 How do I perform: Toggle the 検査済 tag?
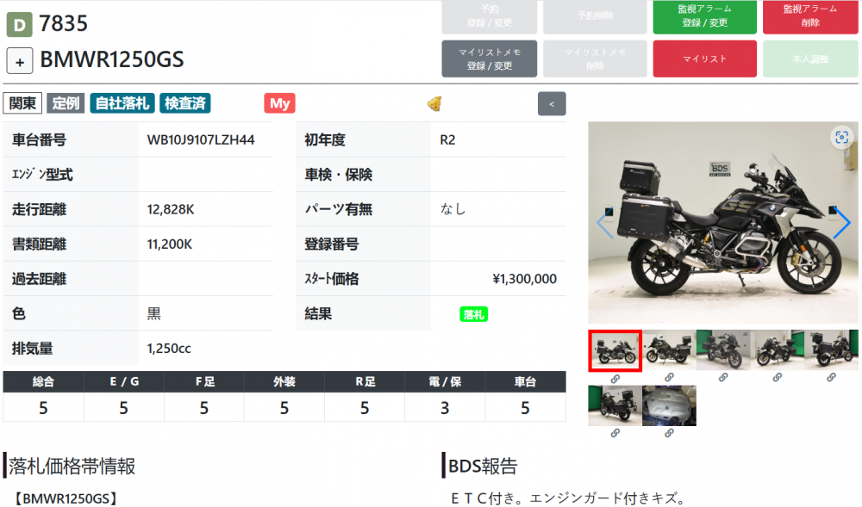click(x=185, y=103)
